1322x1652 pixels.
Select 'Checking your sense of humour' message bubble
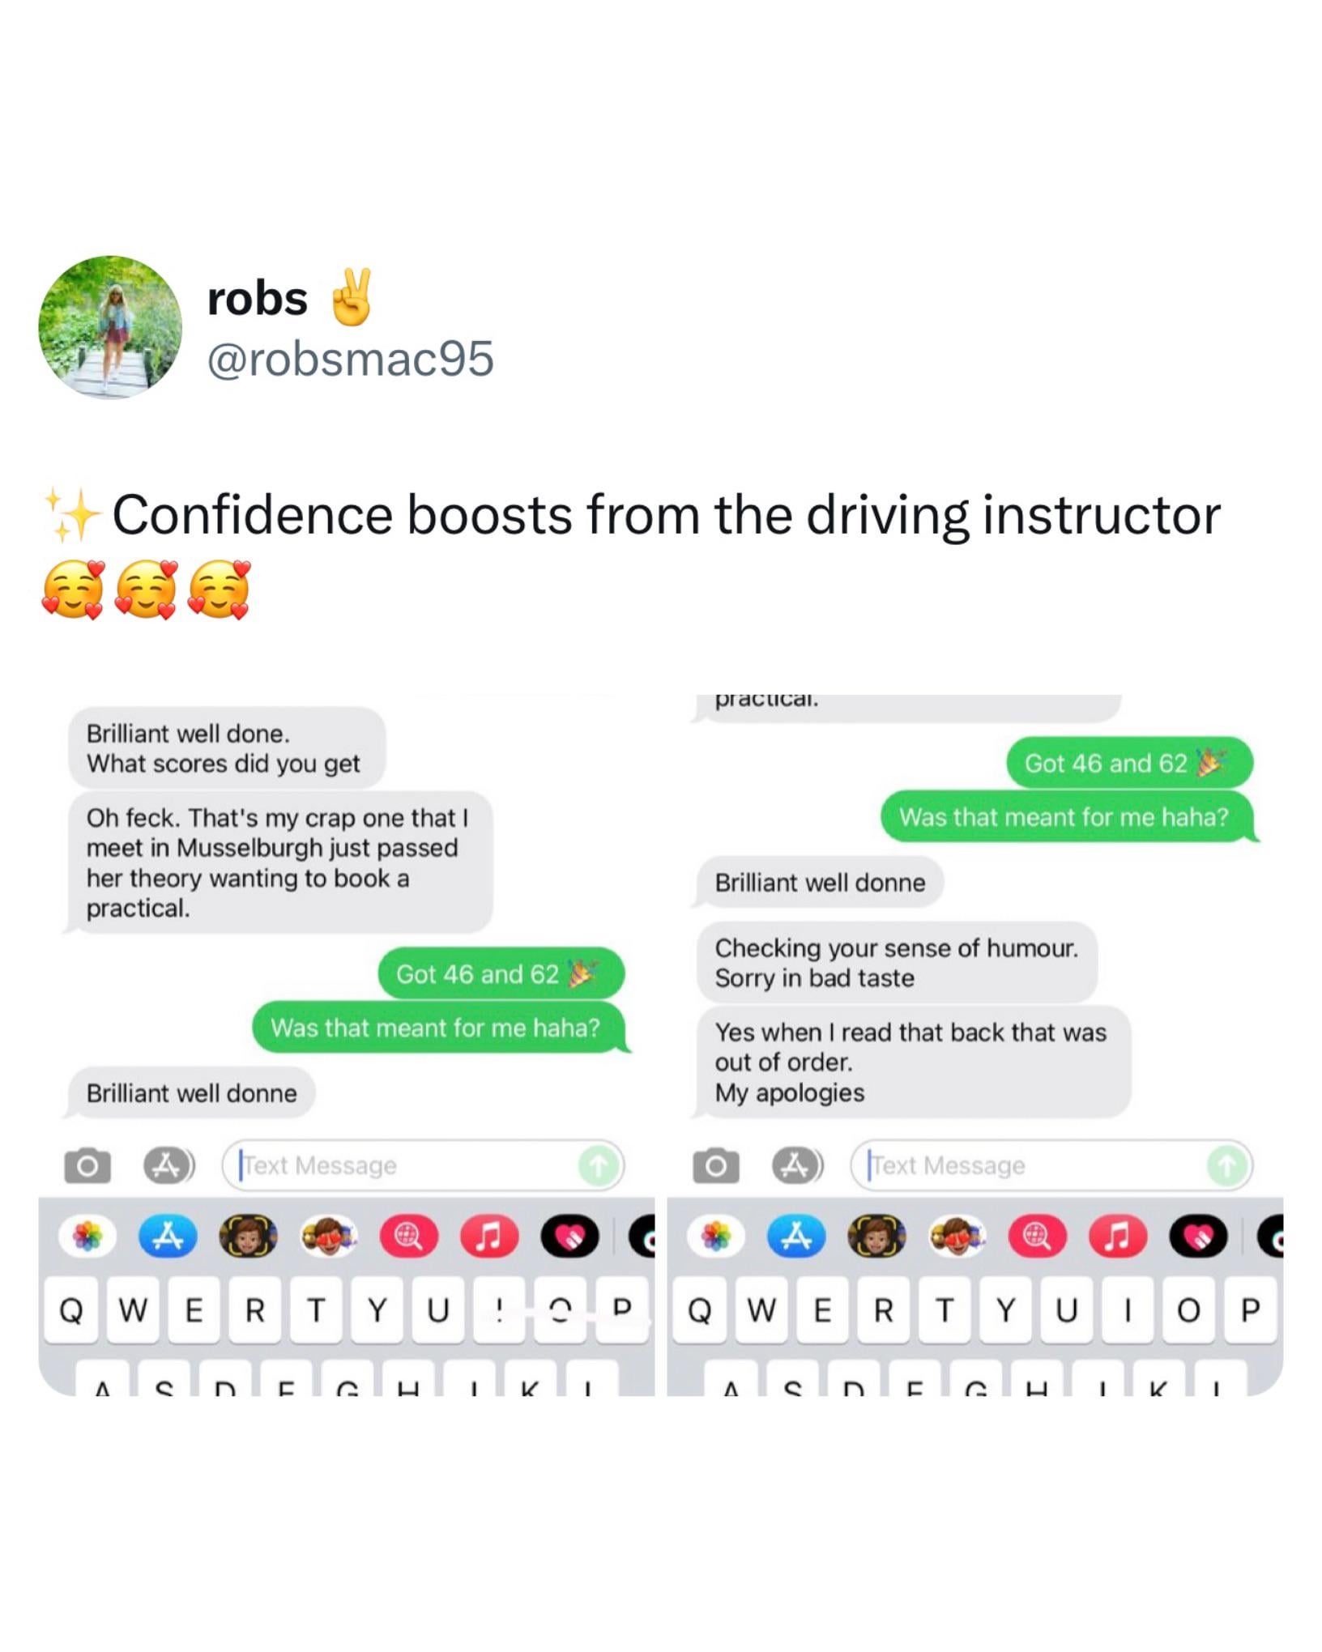(897, 962)
